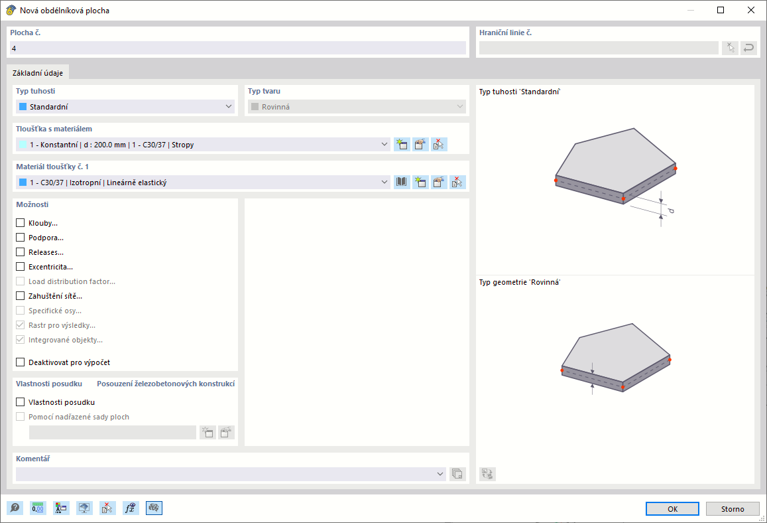Click the blue C30/37 material color swatch
Image resolution: width=767 pixels, height=523 pixels.
coord(23,182)
